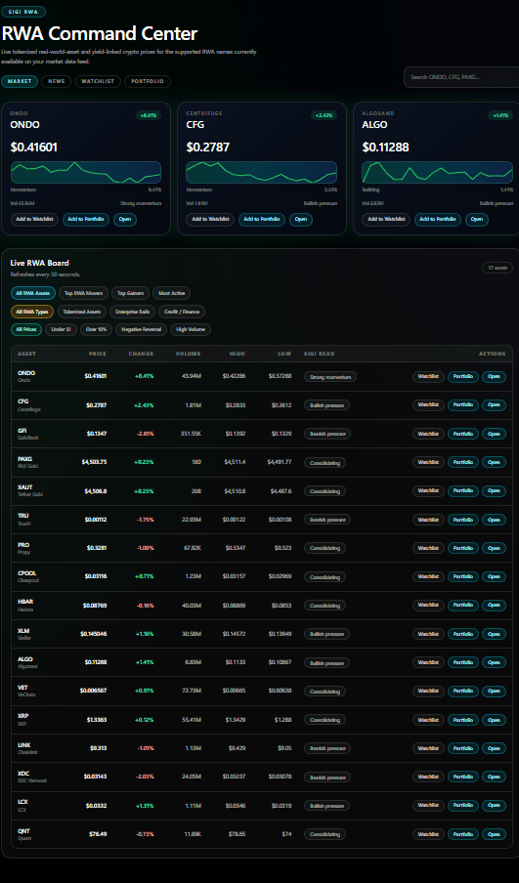This screenshot has height=883, width=519.
Task: Toggle the Top RWA Movers filter
Action: 83,293
